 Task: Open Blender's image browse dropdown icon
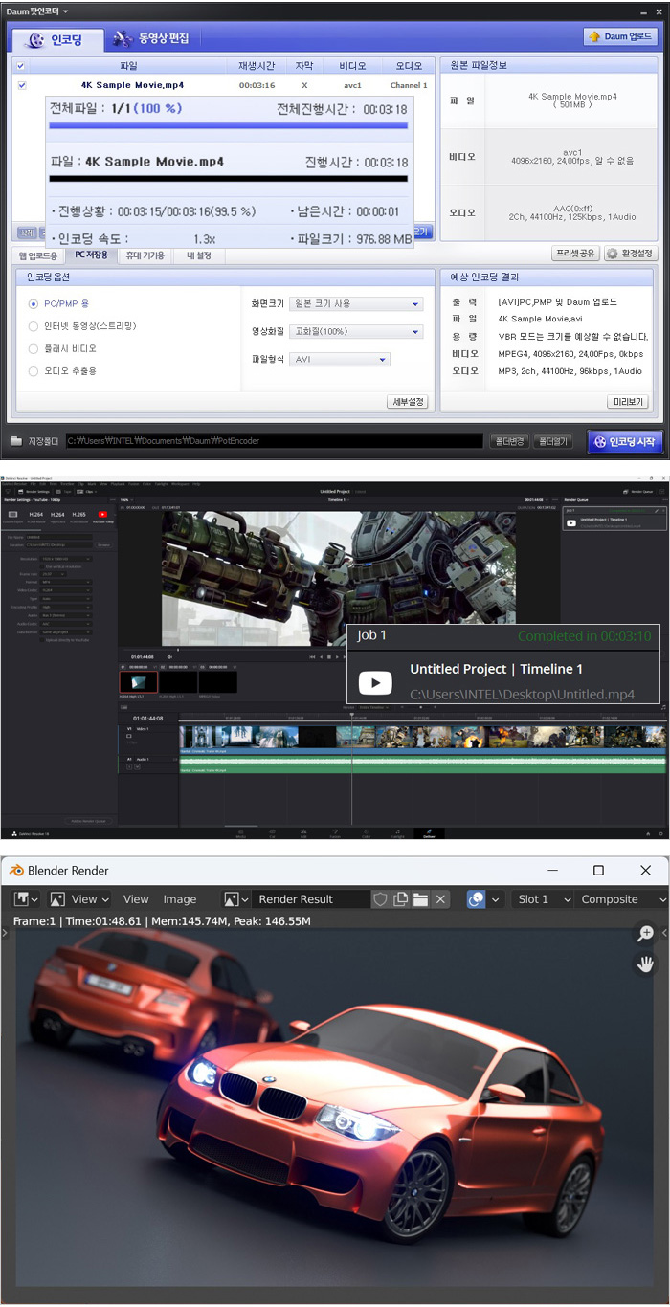[235, 899]
